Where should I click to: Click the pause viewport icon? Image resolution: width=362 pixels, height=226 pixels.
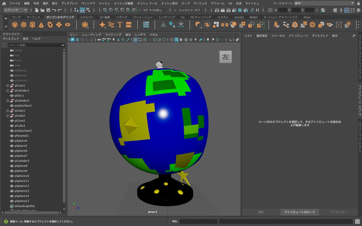click(x=257, y=10)
